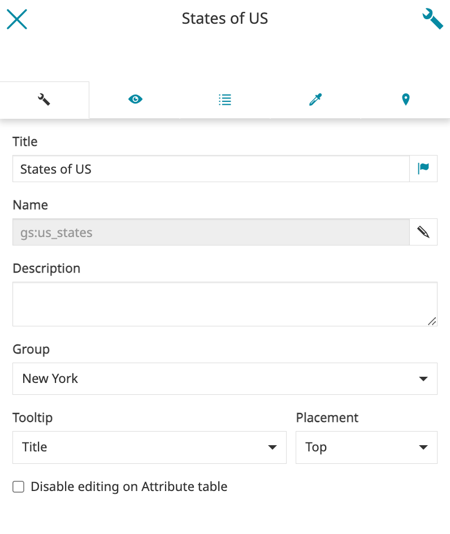
Task: Switch to the Display eye icon tab
Action: click(135, 100)
